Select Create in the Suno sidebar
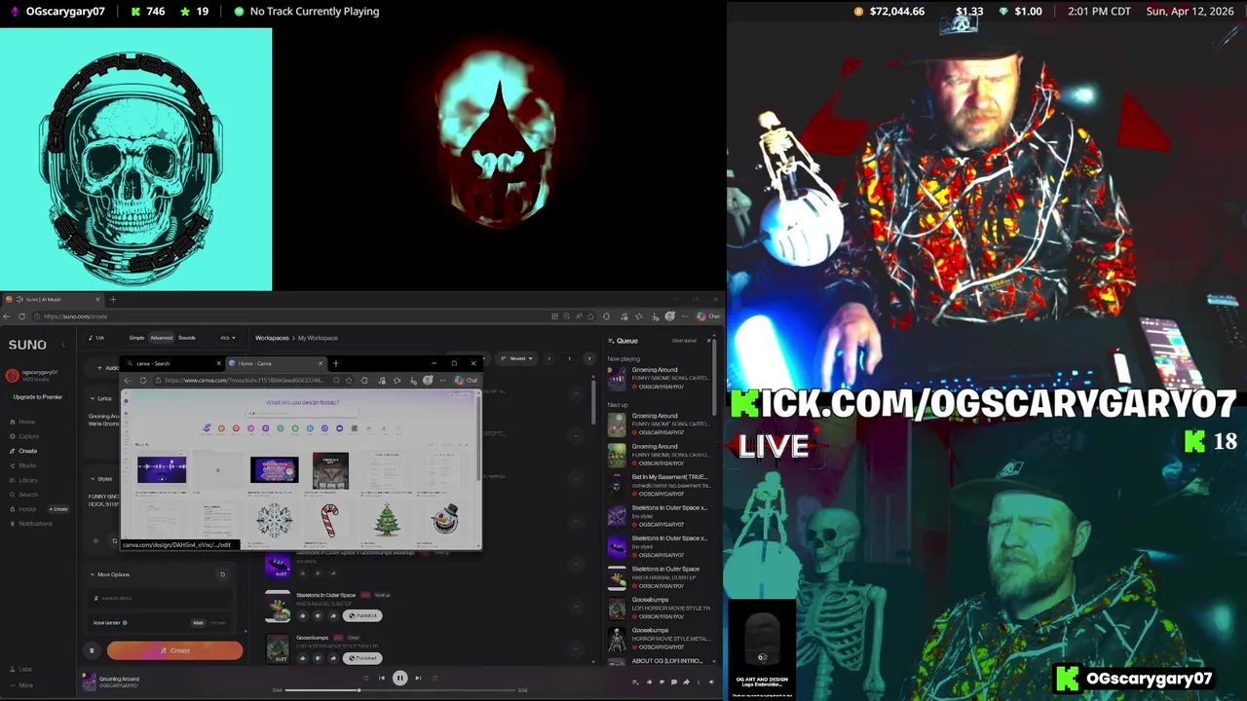1247x701 pixels. (x=27, y=451)
